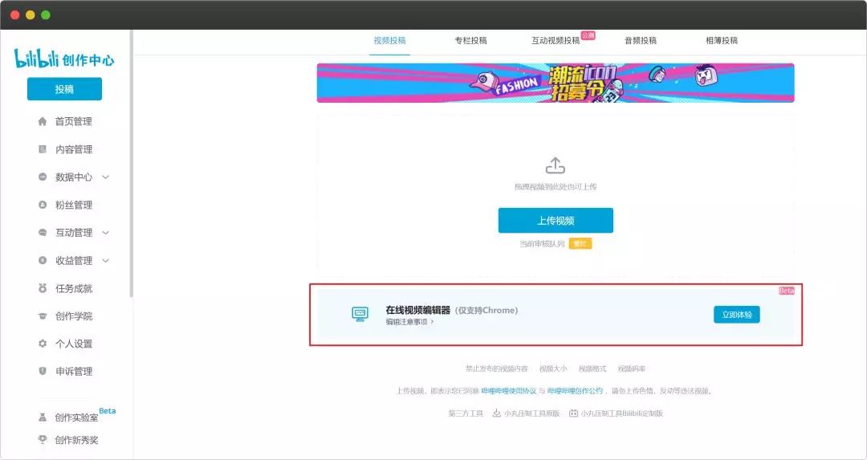
Task: Switch to the 音频投稿 tab
Action: [641, 40]
